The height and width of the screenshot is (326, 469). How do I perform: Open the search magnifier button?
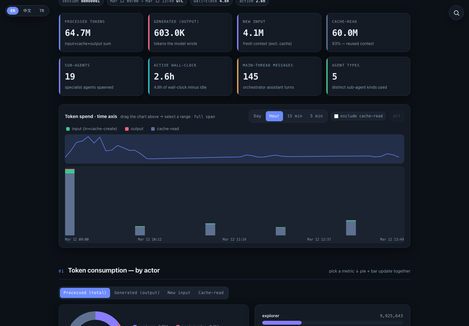[x=456, y=13]
